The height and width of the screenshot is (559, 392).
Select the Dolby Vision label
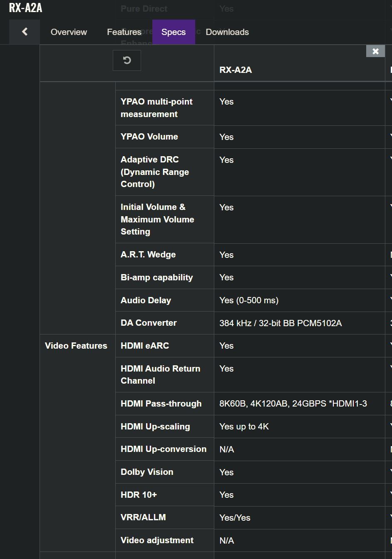coord(147,472)
